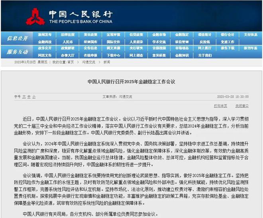
Task: Click the paragraph beginning 会议强调
Action: (x=131, y=189)
